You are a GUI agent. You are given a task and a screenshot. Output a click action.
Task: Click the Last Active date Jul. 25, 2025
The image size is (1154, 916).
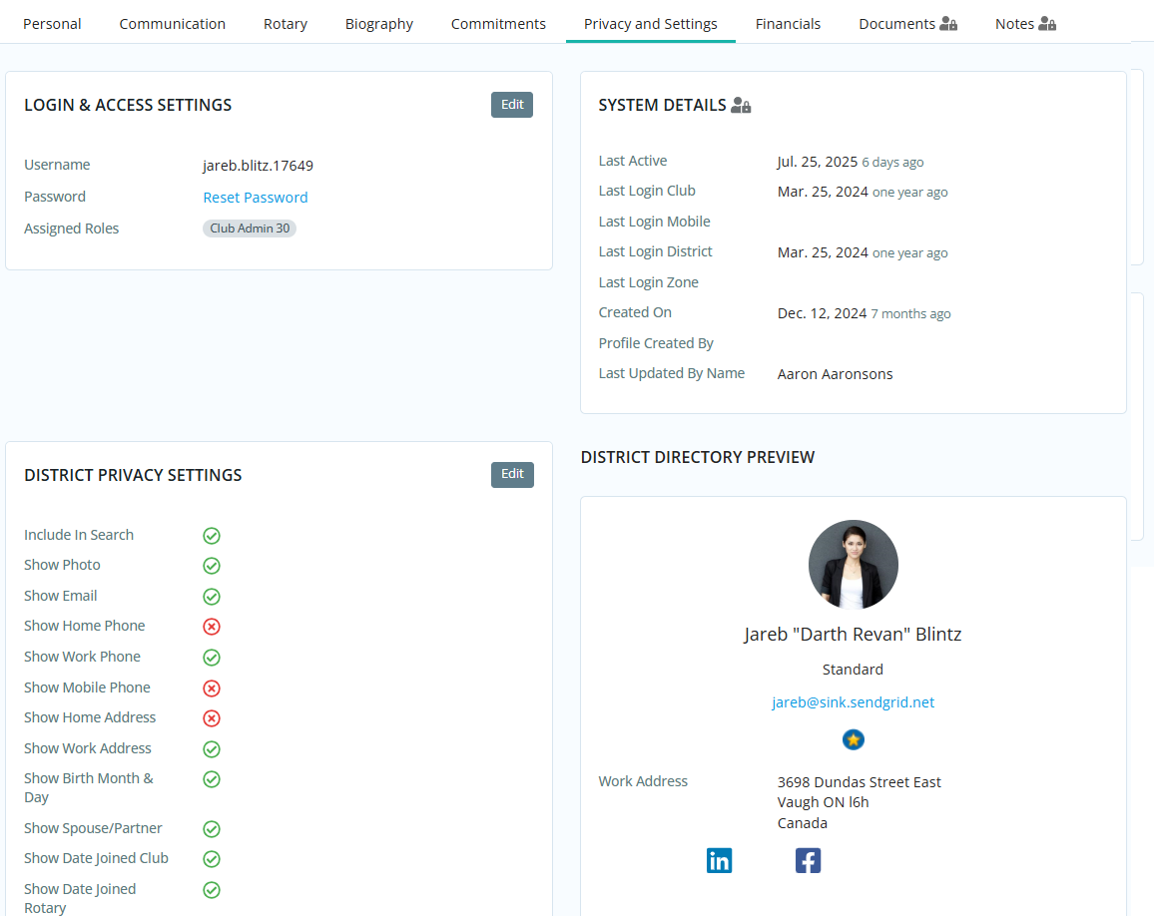(x=818, y=161)
